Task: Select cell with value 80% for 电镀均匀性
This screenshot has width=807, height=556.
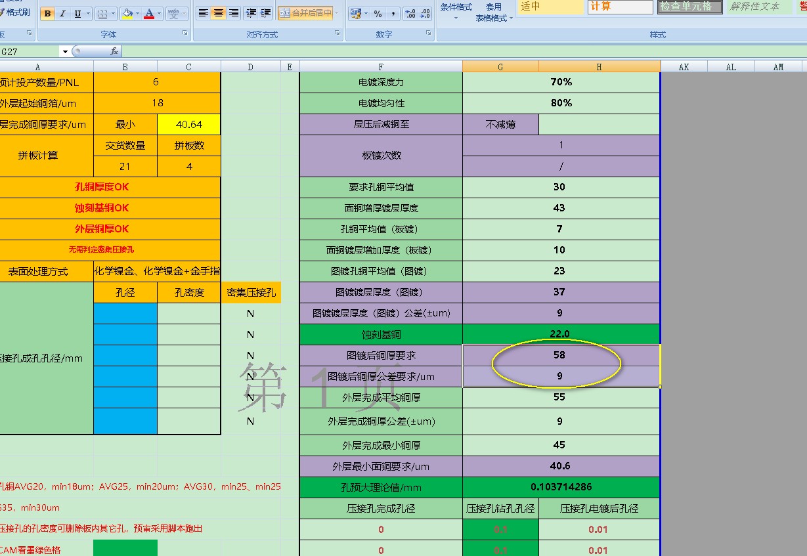Action: [x=561, y=103]
